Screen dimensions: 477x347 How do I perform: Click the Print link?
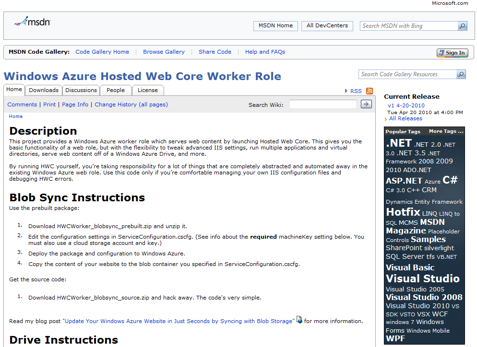pyautogui.click(x=49, y=104)
